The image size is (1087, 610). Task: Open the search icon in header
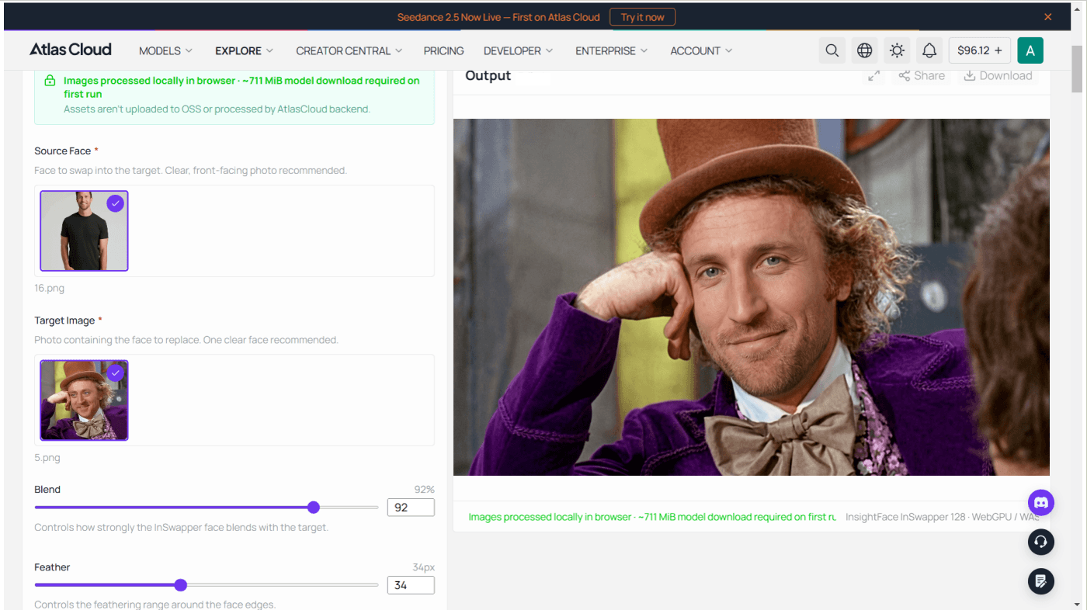coord(832,50)
